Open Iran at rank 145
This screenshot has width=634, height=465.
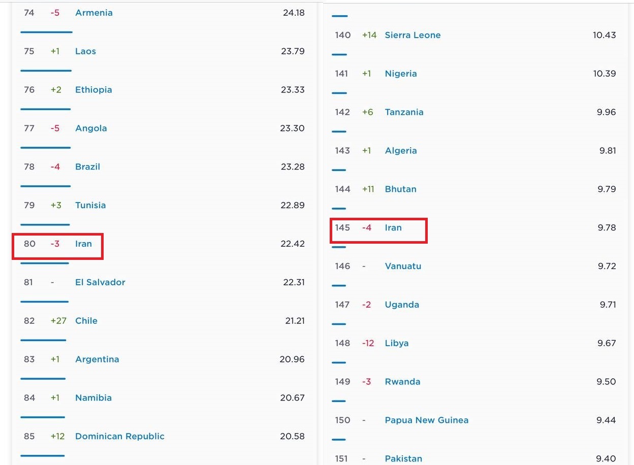[x=393, y=228]
